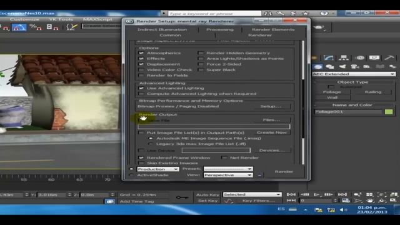Open the AEC Extended category dropdown
Screen dimensions: 400x225
point(354,74)
